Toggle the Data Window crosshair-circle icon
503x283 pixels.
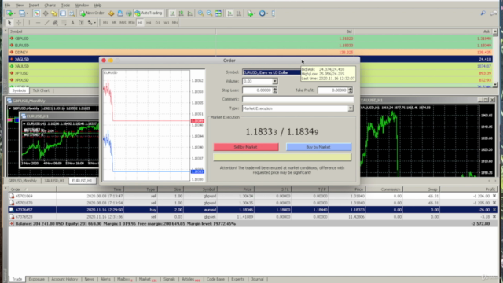tap(46, 13)
